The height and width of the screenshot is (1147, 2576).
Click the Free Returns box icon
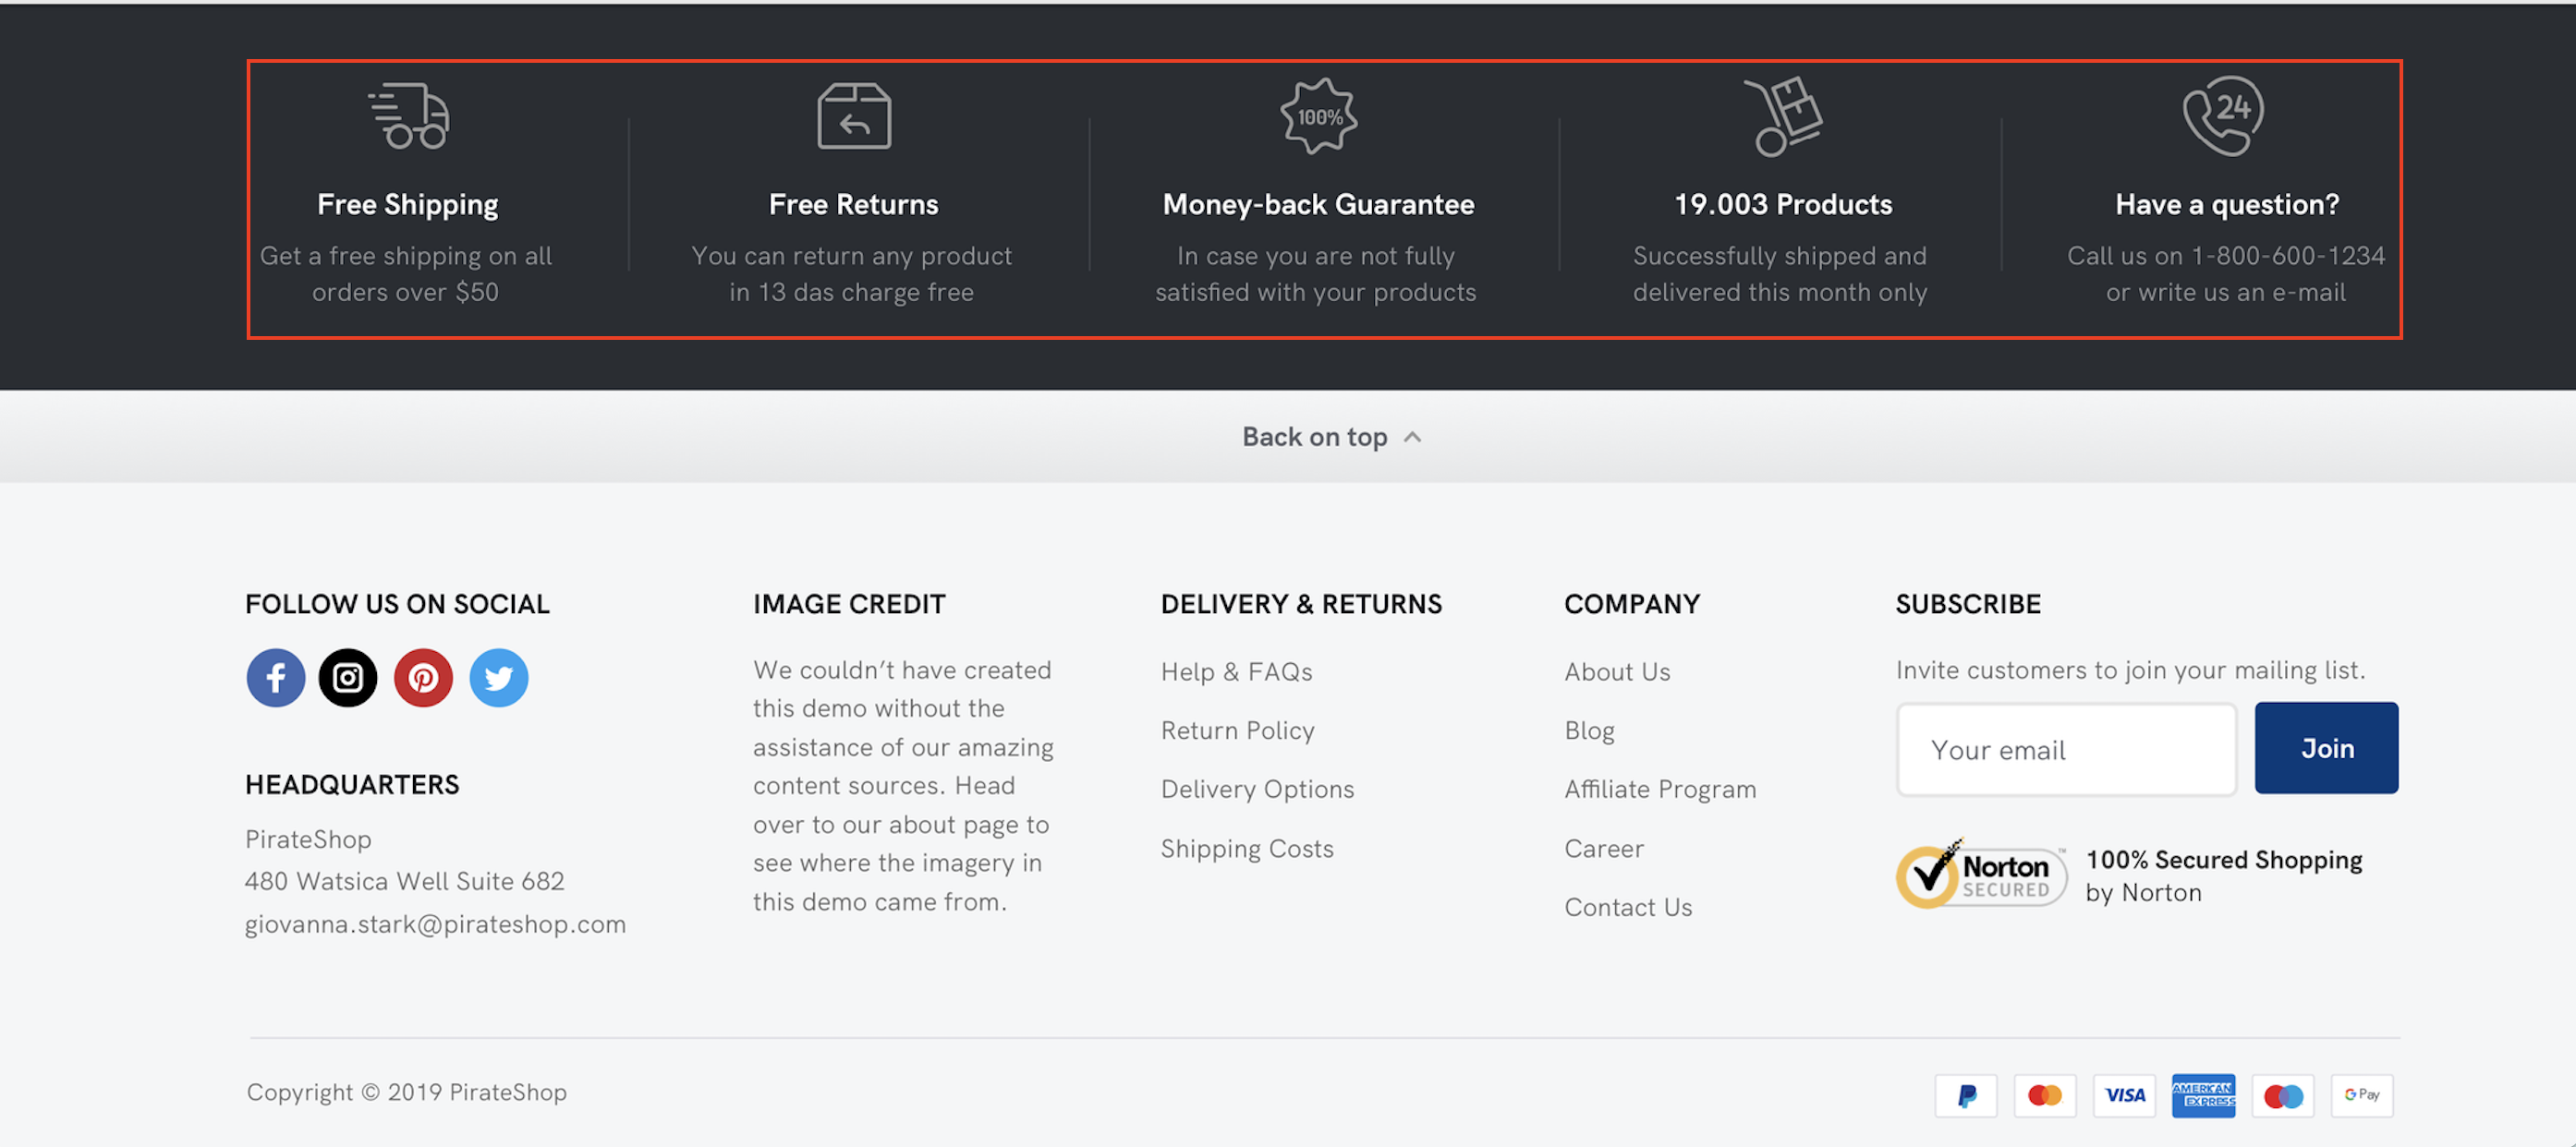click(854, 117)
